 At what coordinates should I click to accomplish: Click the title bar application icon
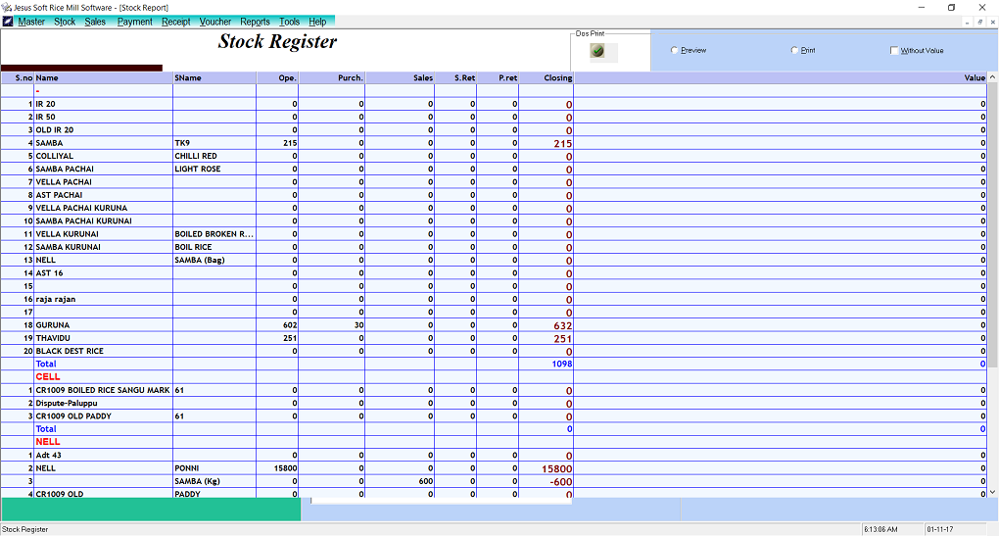(7, 7)
